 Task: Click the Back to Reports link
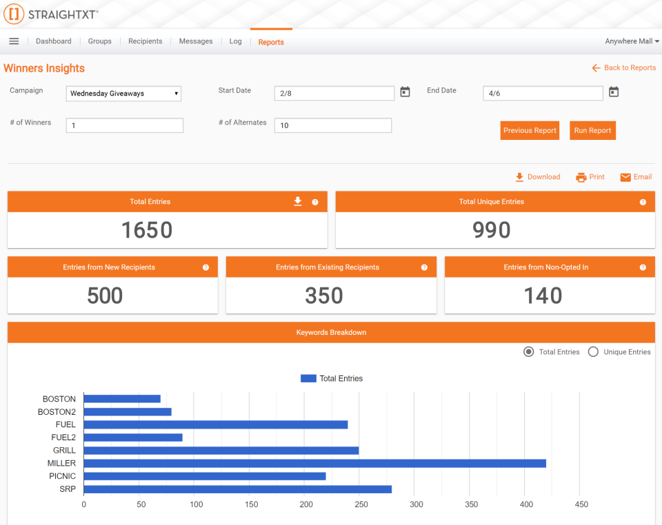(x=624, y=68)
